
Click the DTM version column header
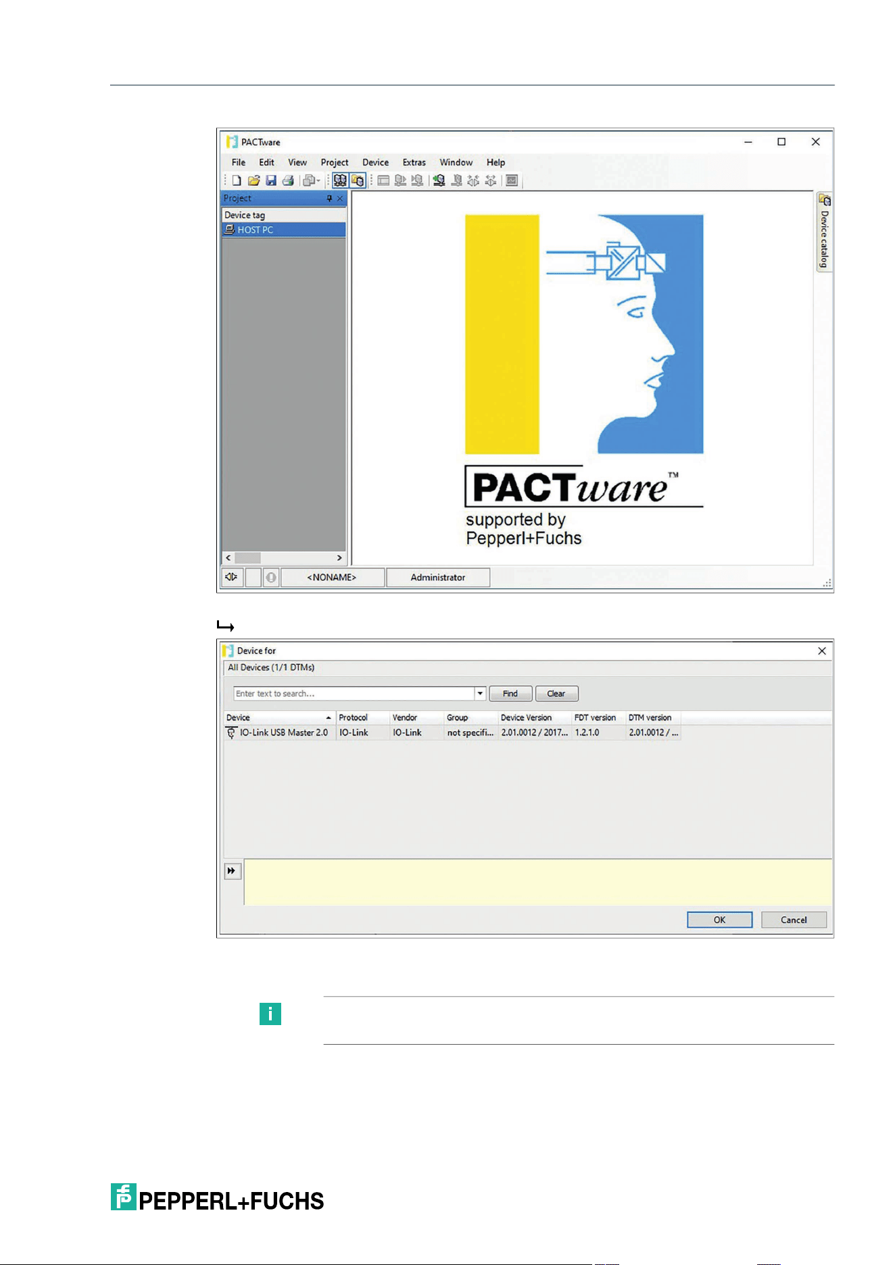click(653, 718)
